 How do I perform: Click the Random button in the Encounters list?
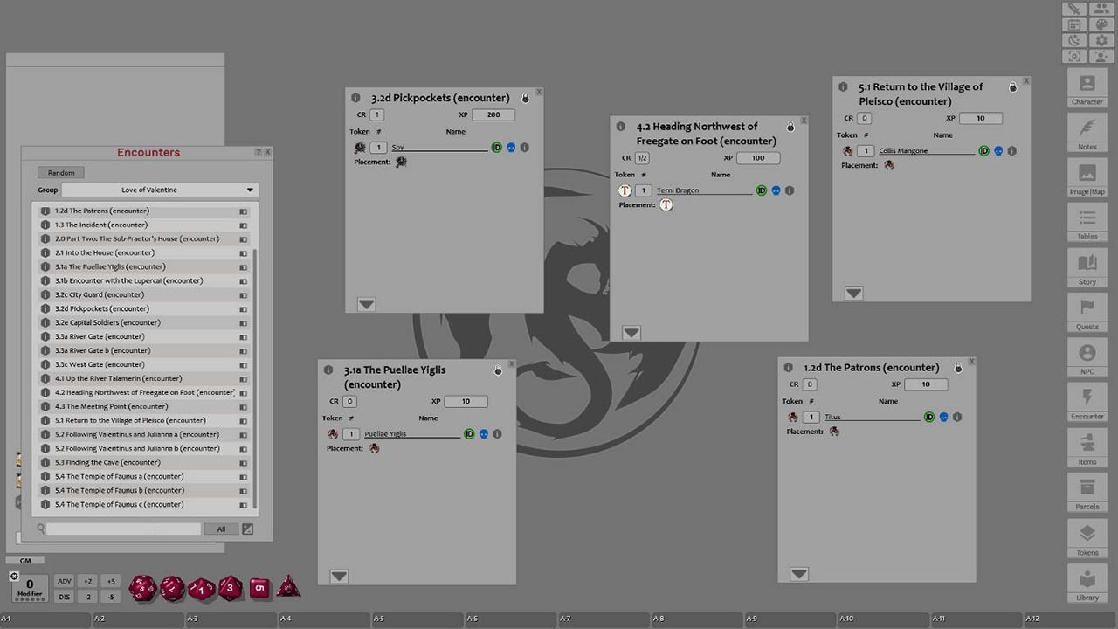tap(60, 172)
